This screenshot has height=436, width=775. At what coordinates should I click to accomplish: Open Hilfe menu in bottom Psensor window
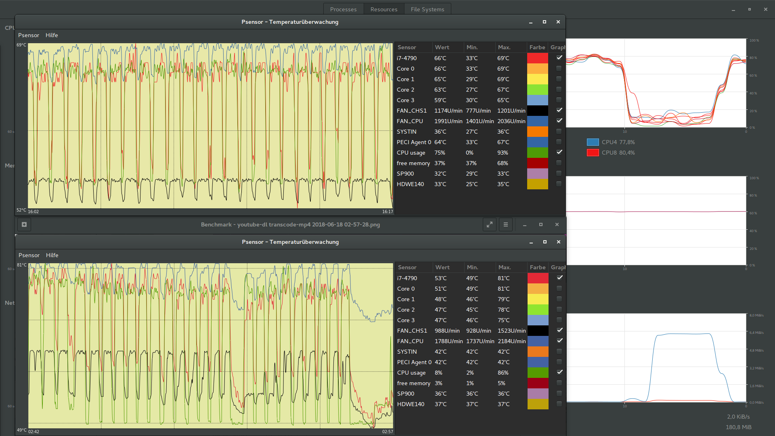point(52,255)
